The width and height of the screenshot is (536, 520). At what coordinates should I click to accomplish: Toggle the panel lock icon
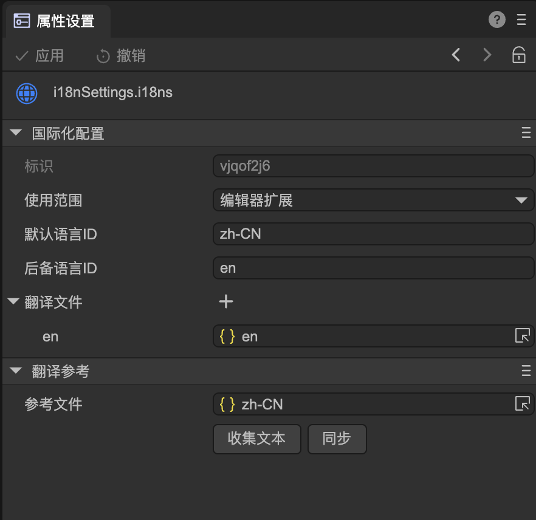tap(518, 55)
